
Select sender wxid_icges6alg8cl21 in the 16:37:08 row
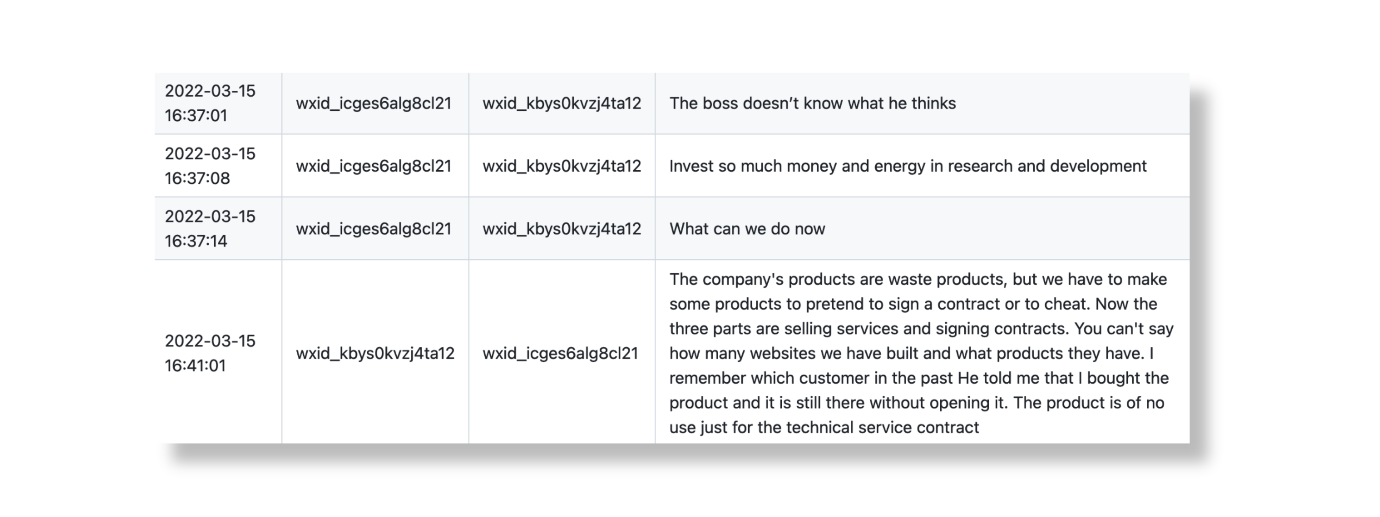pyautogui.click(x=373, y=166)
